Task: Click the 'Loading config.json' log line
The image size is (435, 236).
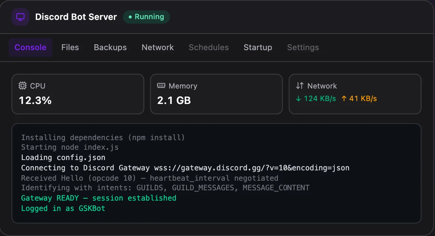Action: click(63, 157)
